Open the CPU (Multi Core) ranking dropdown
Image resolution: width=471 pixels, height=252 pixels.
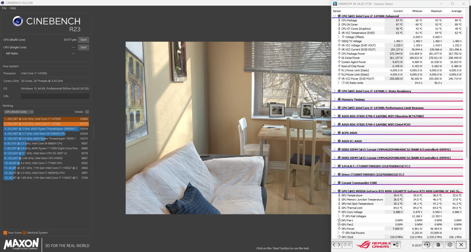coord(18,112)
